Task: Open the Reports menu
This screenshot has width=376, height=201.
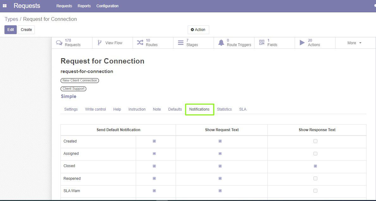Action: (x=84, y=6)
